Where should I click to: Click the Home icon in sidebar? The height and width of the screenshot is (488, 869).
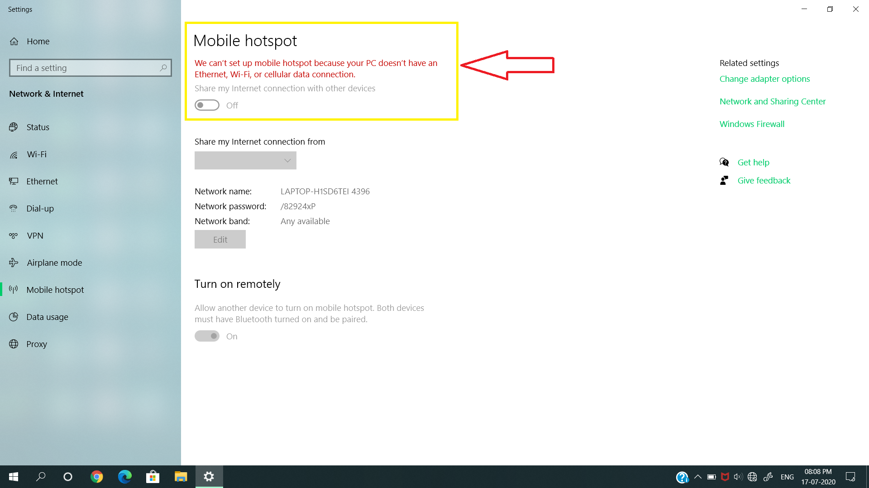(x=14, y=42)
